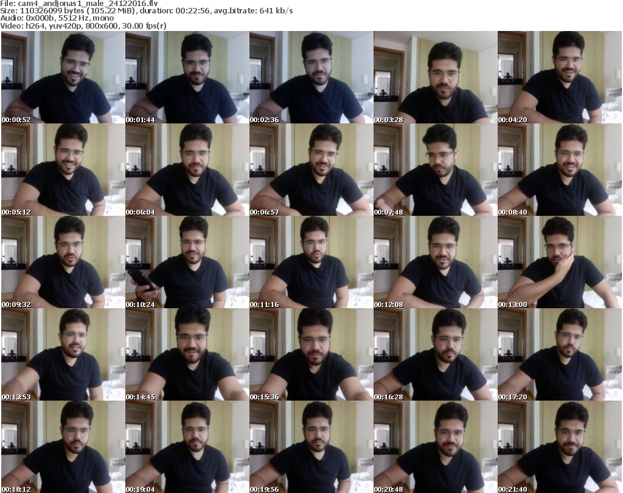Select the last frame at 00:21:40
623x493 pixels.
[x=560, y=447]
